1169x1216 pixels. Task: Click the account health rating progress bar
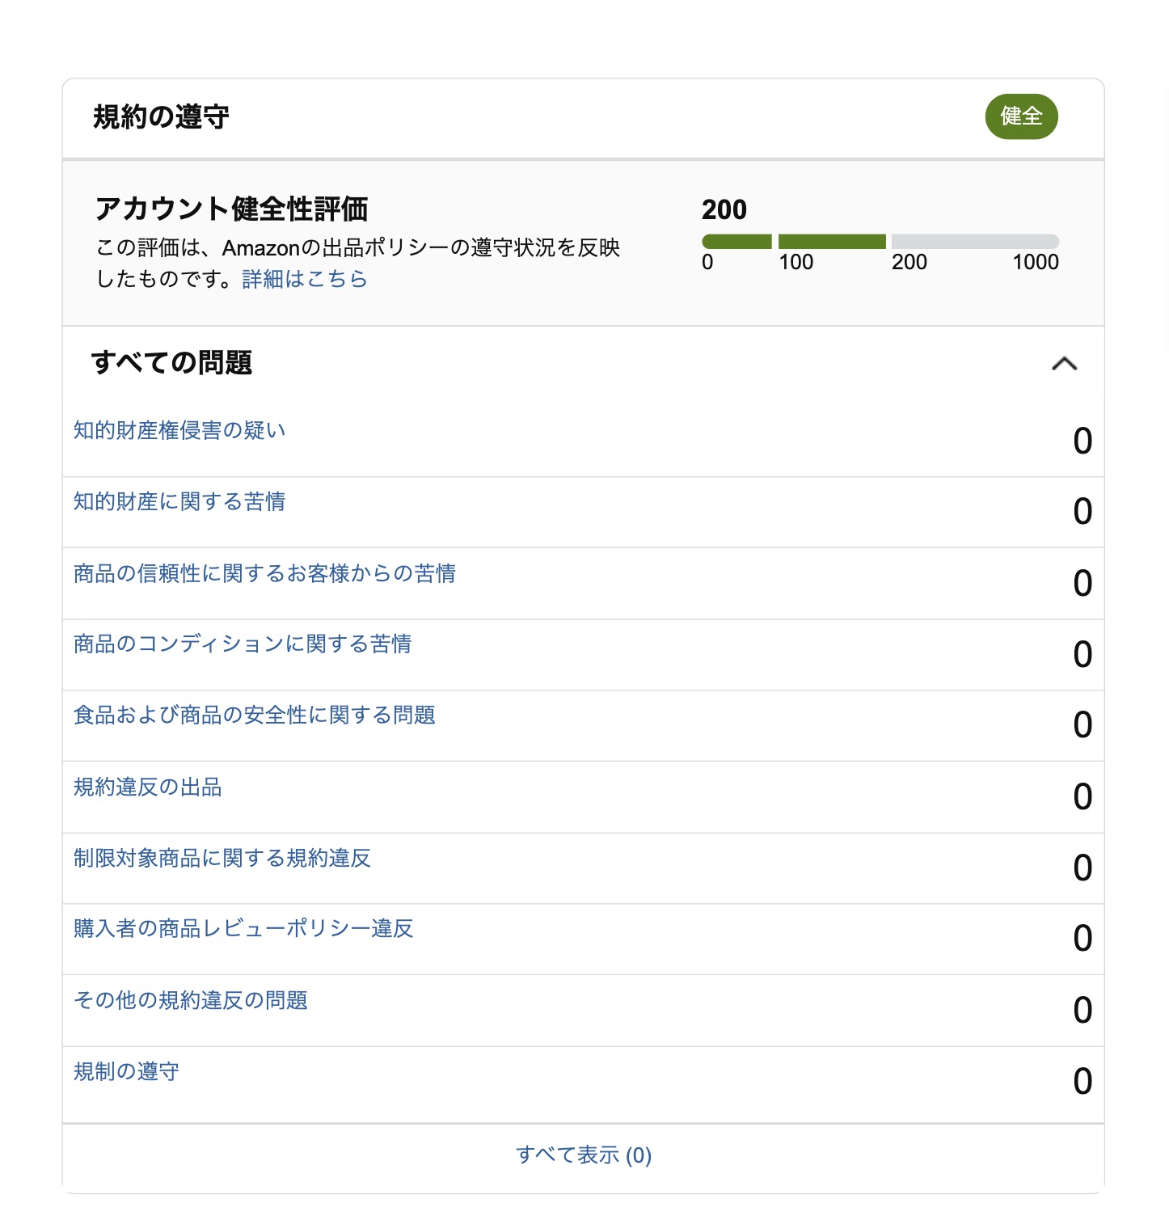pos(880,242)
